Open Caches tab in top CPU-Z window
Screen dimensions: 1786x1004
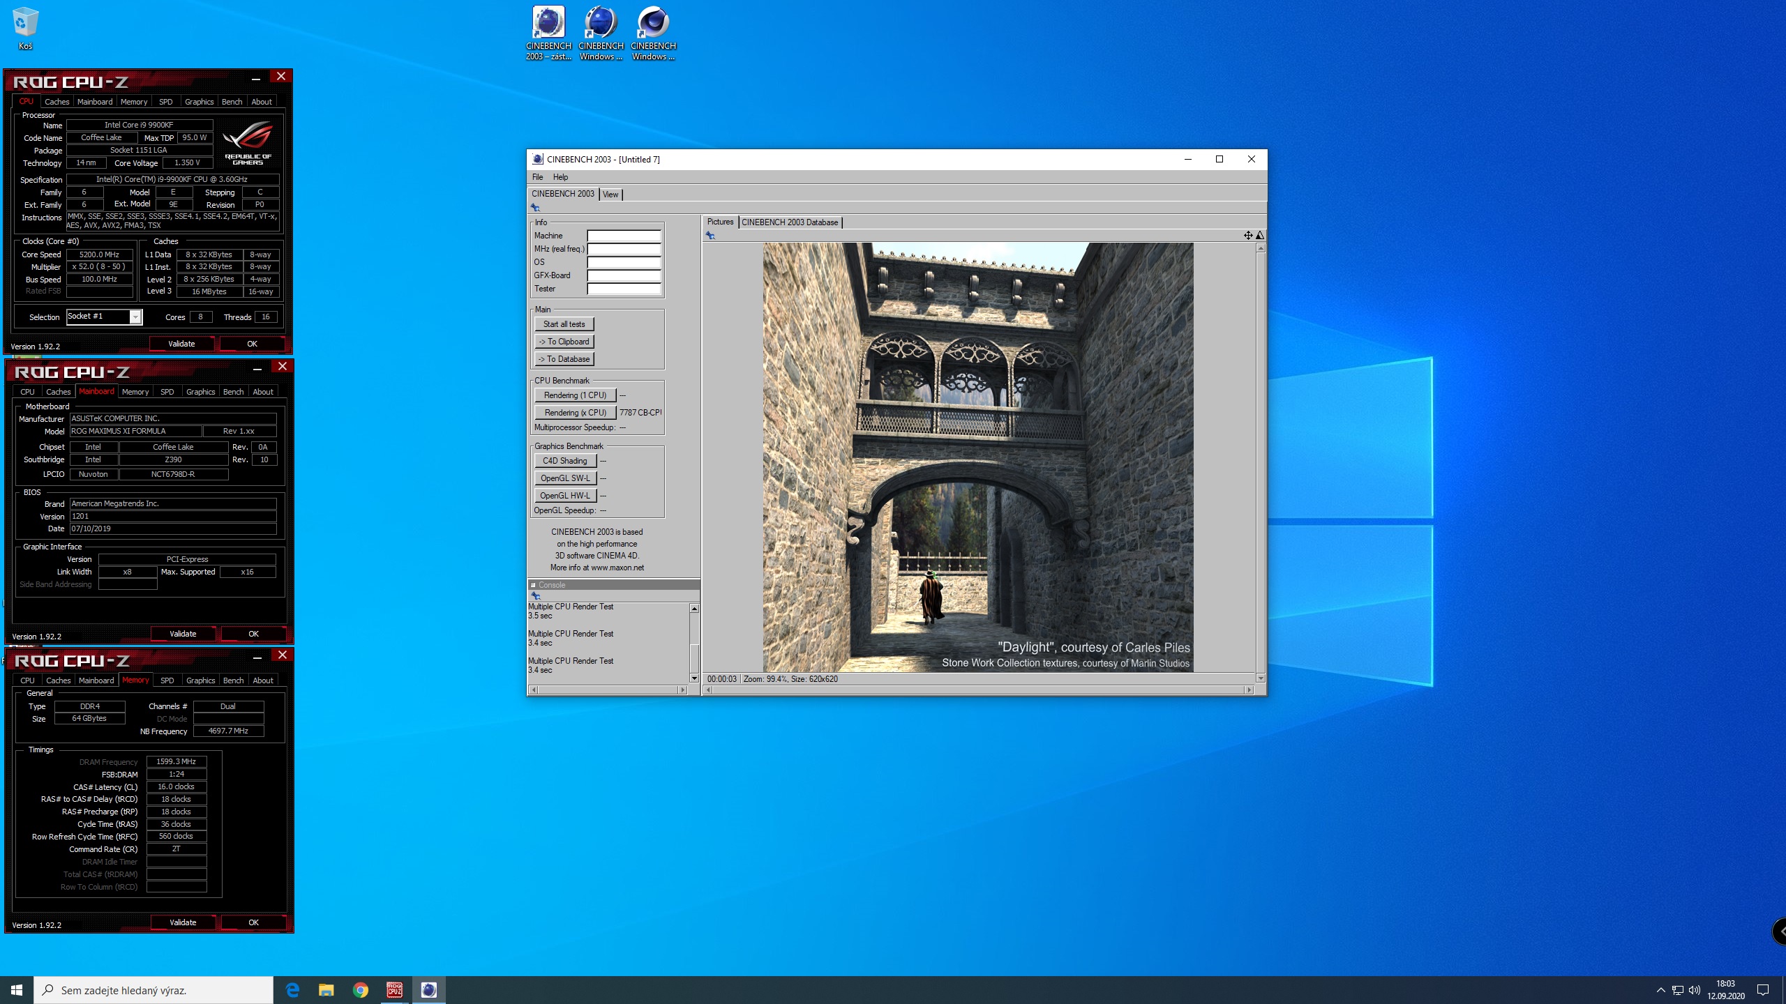[x=57, y=102]
